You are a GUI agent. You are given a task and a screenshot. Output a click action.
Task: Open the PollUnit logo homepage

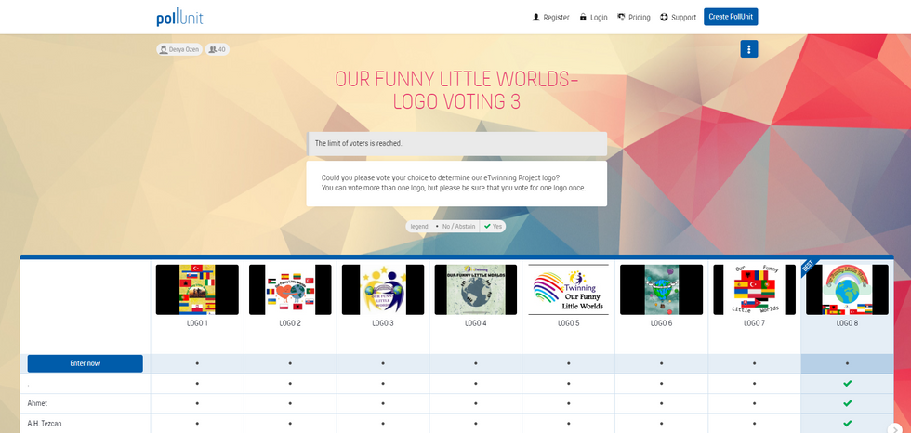point(179,18)
